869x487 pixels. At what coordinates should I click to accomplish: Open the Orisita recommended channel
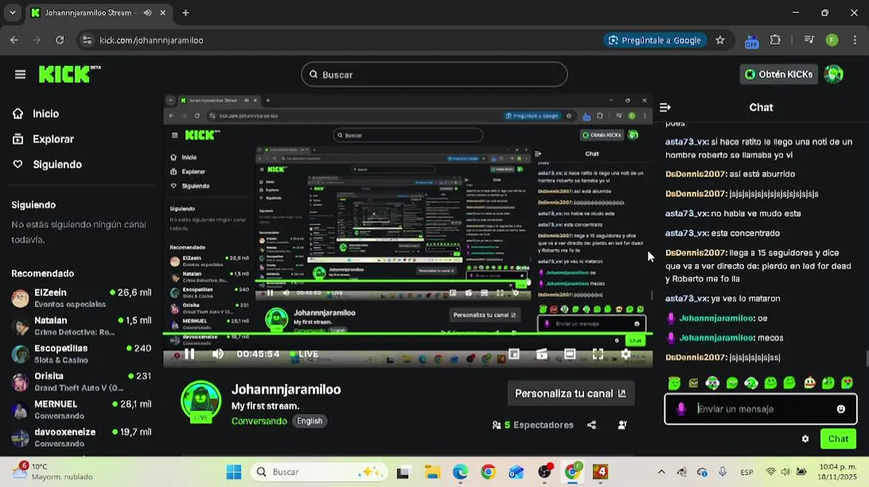pos(82,381)
